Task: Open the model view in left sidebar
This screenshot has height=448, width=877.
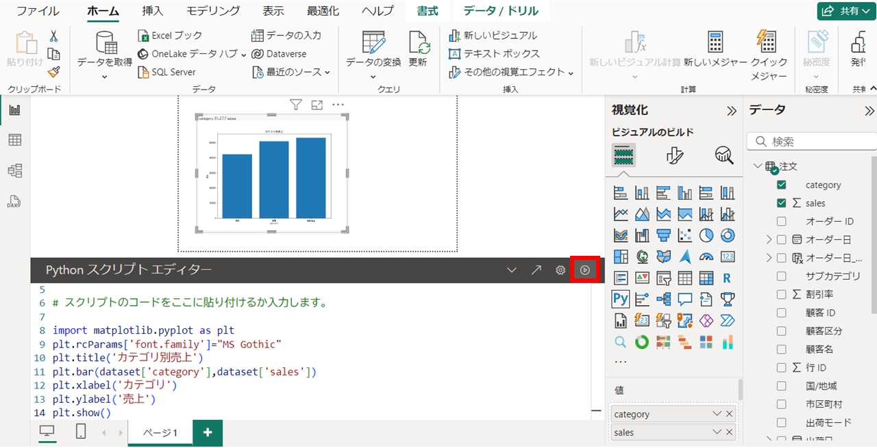Action: 14,171
